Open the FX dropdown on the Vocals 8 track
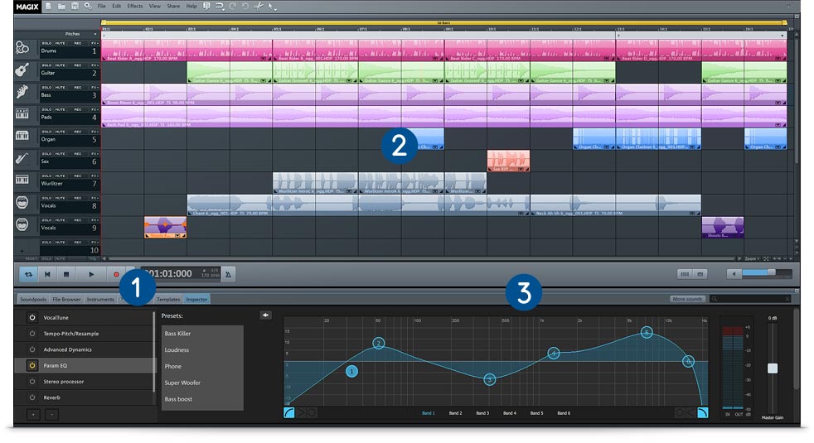Screen dimensions: 814x443 click(94, 198)
